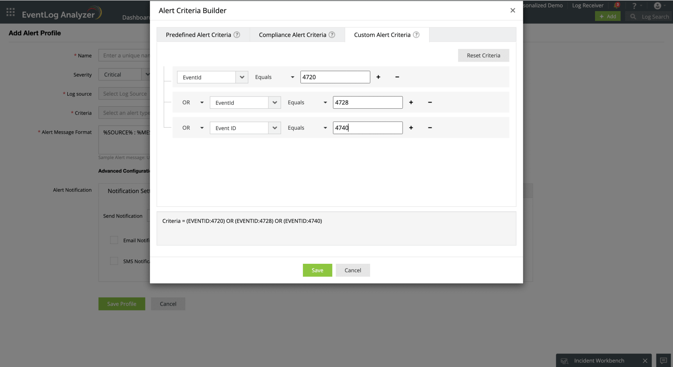Save the alert criteria
The height and width of the screenshot is (367, 673).
(317, 270)
